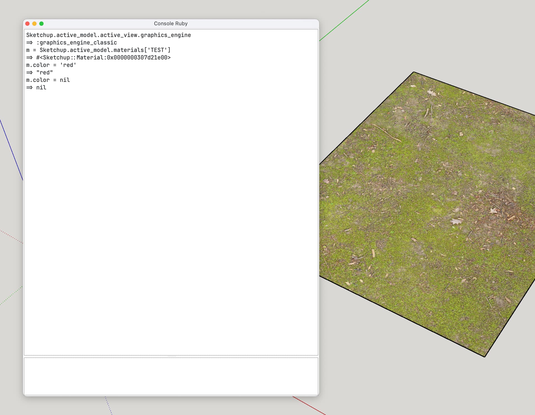The width and height of the screenshot is (535, 415).
Task: Click the splitter handle between output and input
Action: click(x=171, y=356)
